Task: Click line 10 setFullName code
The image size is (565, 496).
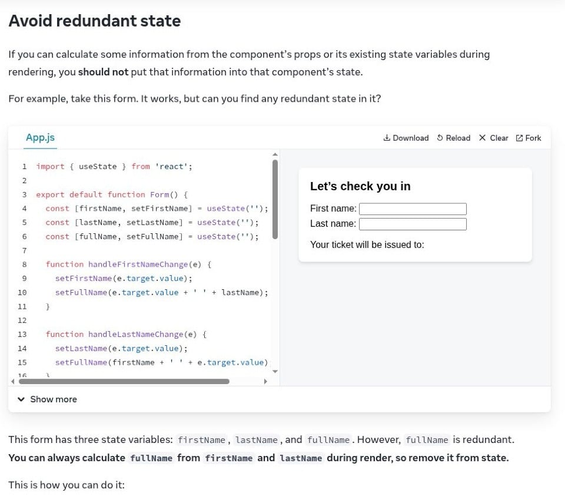Action: coord(162,292)
